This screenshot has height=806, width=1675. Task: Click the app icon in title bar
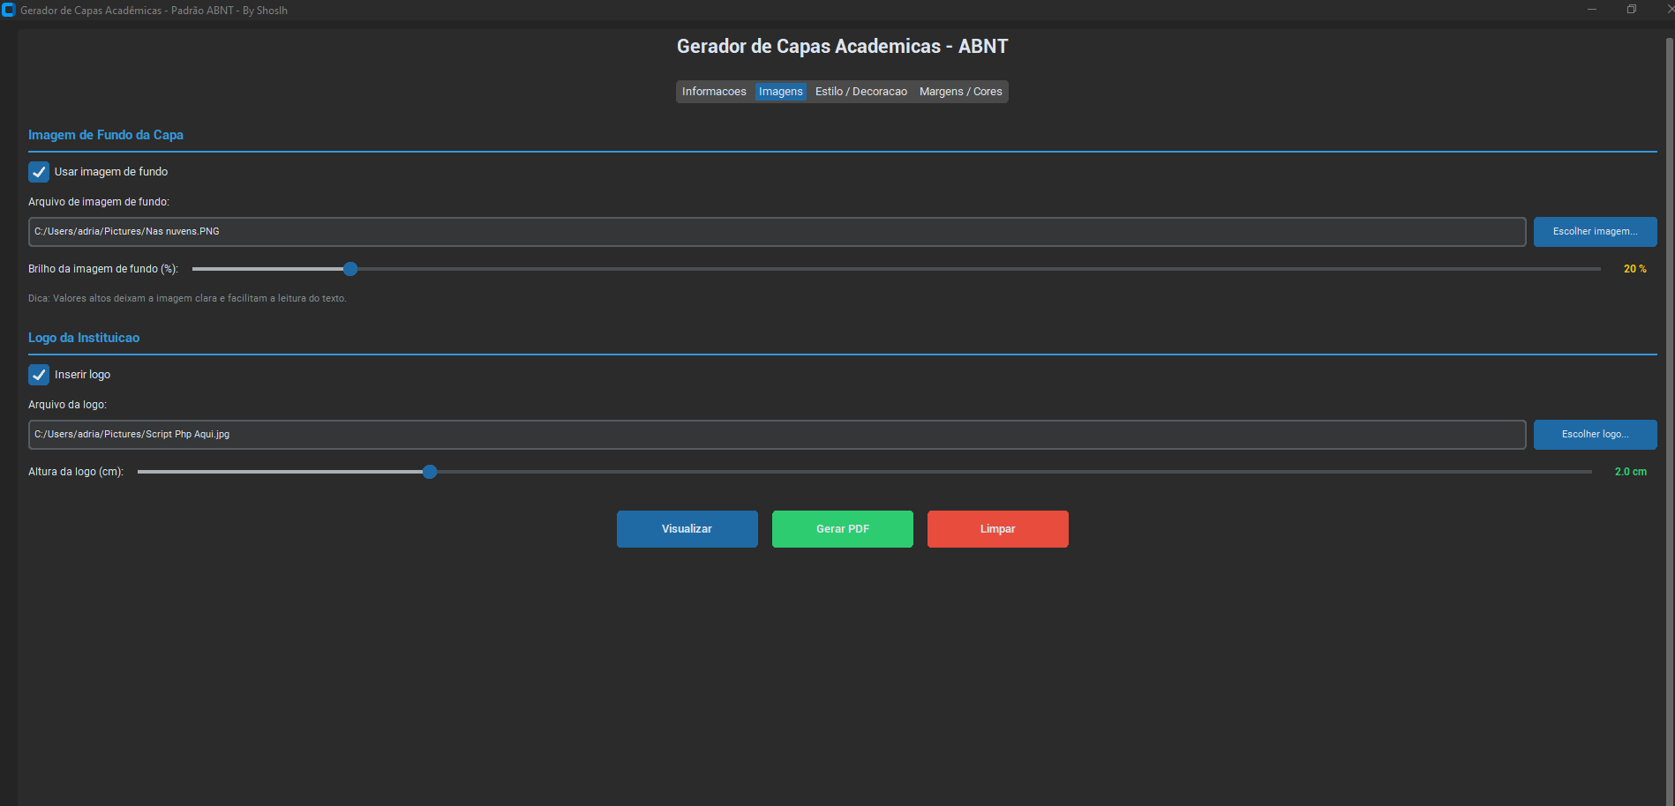point(9,10)
